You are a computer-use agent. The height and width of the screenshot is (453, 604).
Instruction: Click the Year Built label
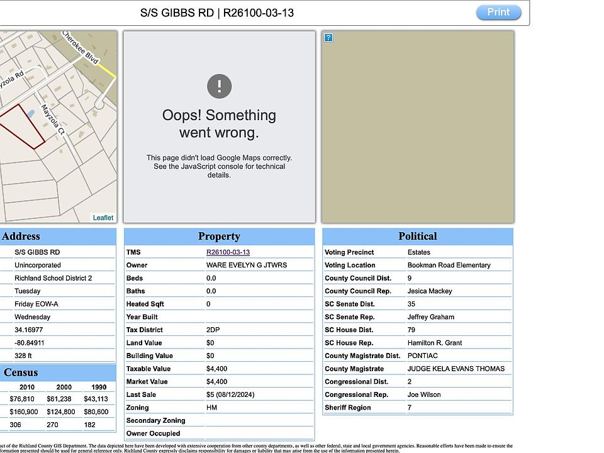(142, 317)
